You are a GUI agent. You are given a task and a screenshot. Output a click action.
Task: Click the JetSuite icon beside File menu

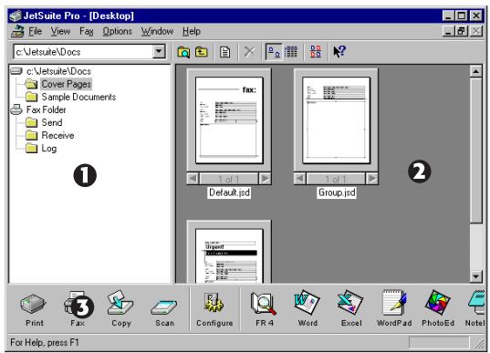coord(17,31)
